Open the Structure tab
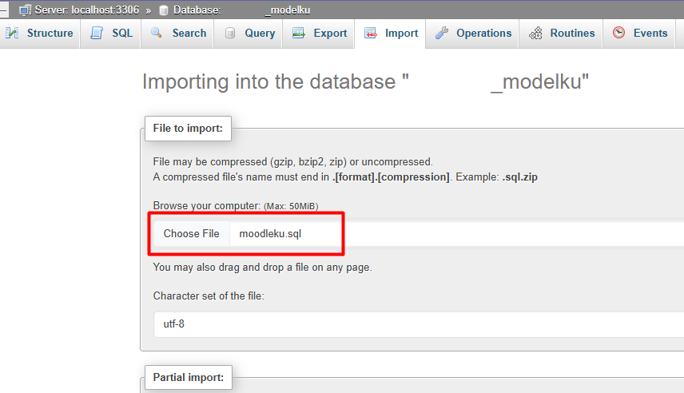Viewport: 684px width, 393px height. click(x=40, y=34)
